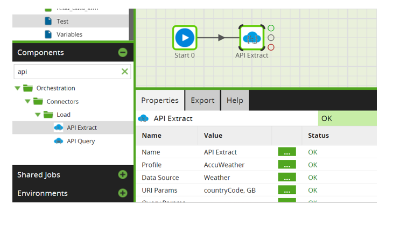Viewport: 393px width, 225px height.
Task: Click the Weather data source value
Action: click(217, 178)
